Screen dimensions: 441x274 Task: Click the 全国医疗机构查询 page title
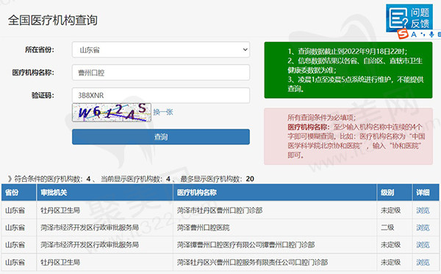(x=53, y=20)
